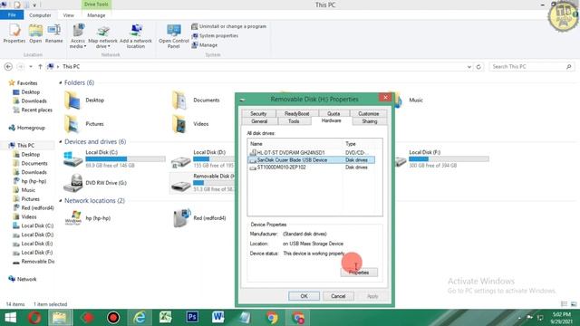This screenshot has width=580, height=326.
Task: Click Local Disk (E:) in navigation pane
Action: click(x=37, y=244)
